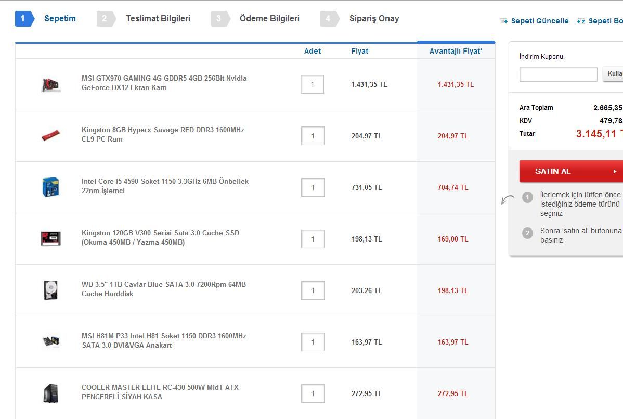Click the Kingston V300 SSD thumbnail
The height and width of the screenshot is (419, 623).
50,238
